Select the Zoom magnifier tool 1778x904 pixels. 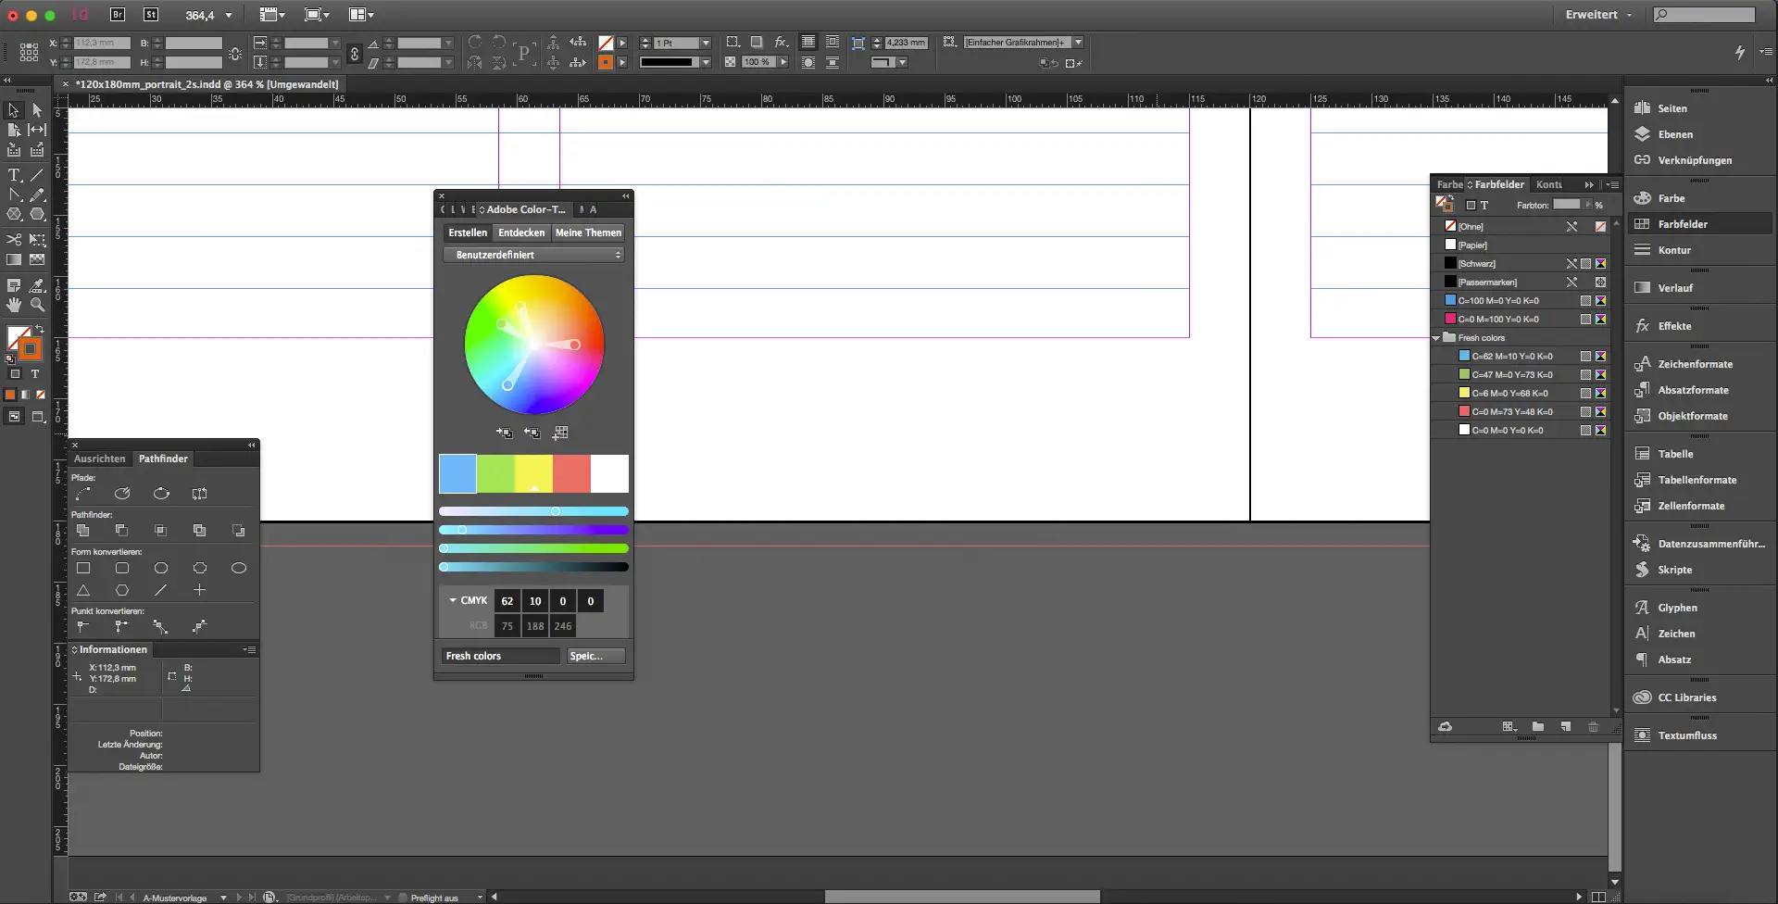[x=37, y=305]
